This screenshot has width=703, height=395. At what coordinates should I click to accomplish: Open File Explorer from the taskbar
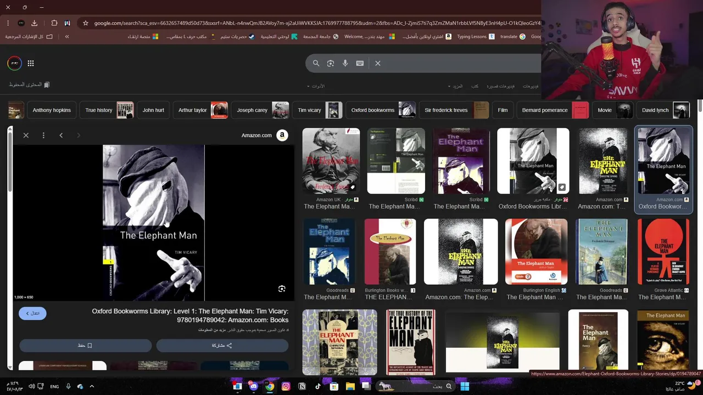pyautogui.click(x=350, y=386)
